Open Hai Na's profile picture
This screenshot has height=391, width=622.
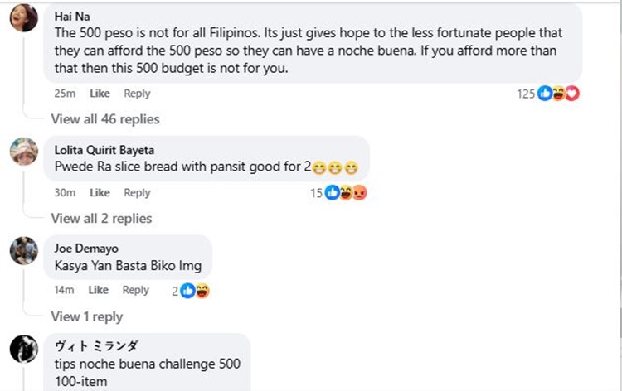pyautogui.click(x=23, y=18)
